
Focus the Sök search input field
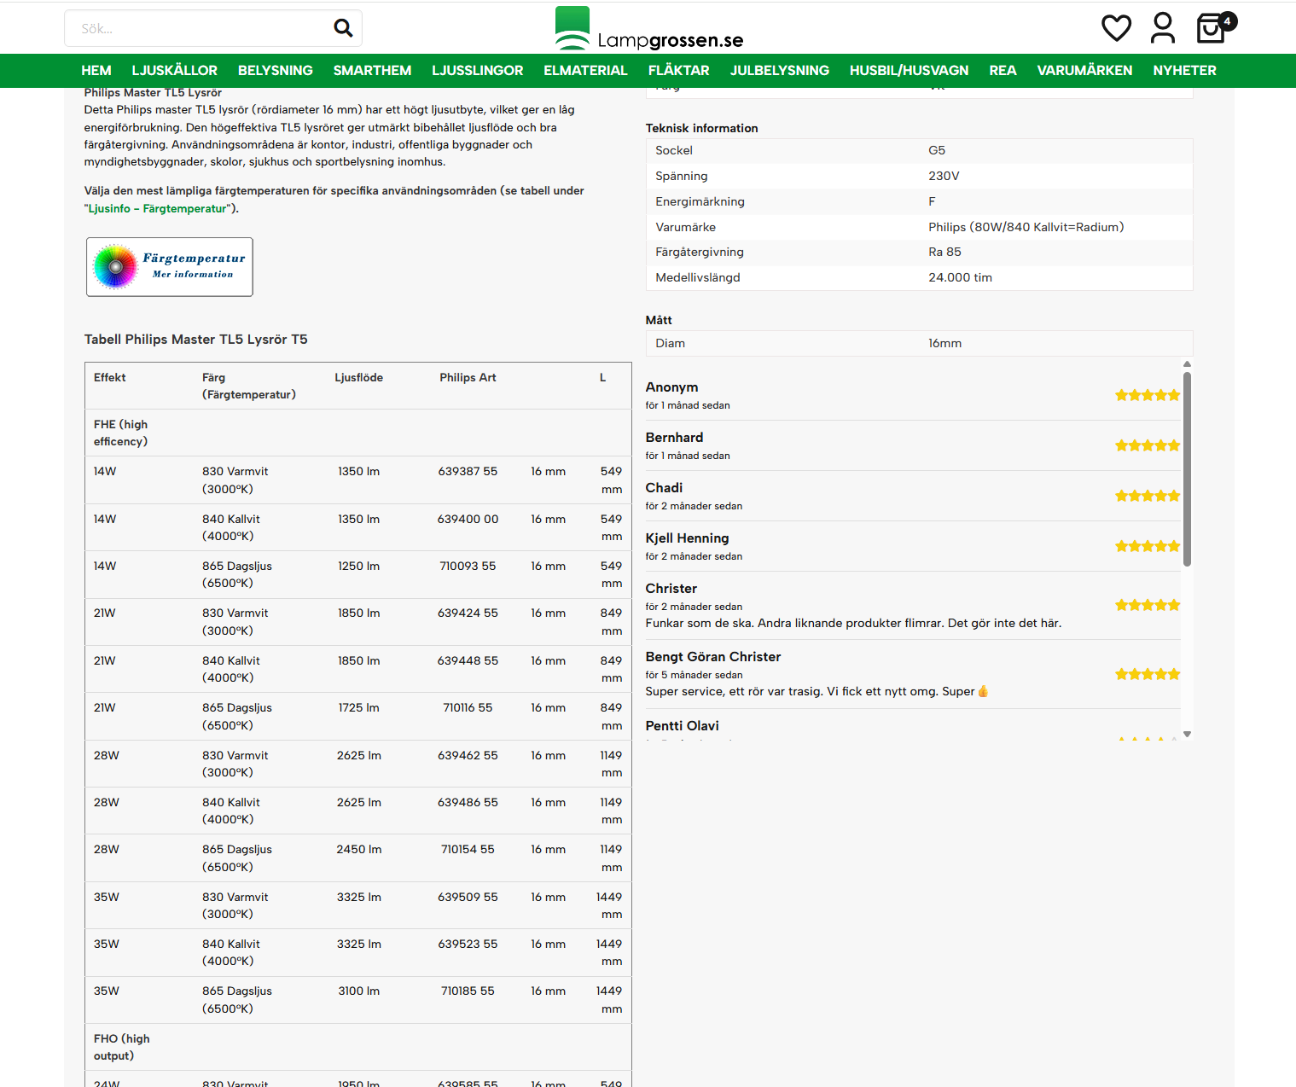196,29
